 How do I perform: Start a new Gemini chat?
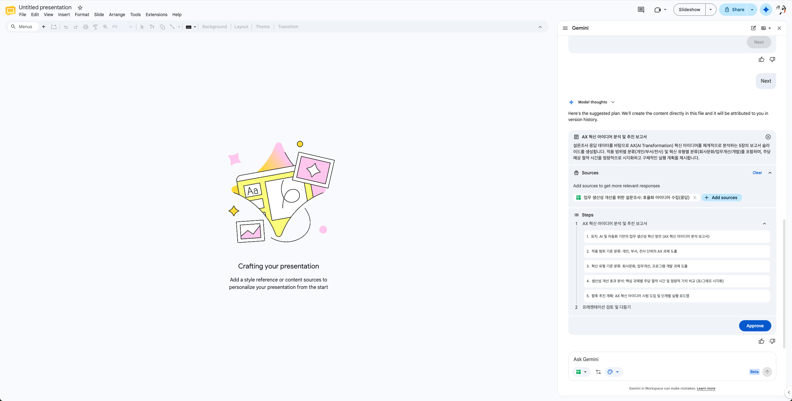[x=753, y=28]
